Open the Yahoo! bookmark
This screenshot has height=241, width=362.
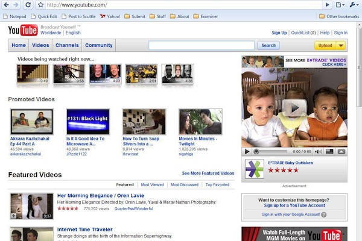coord(110,16)
